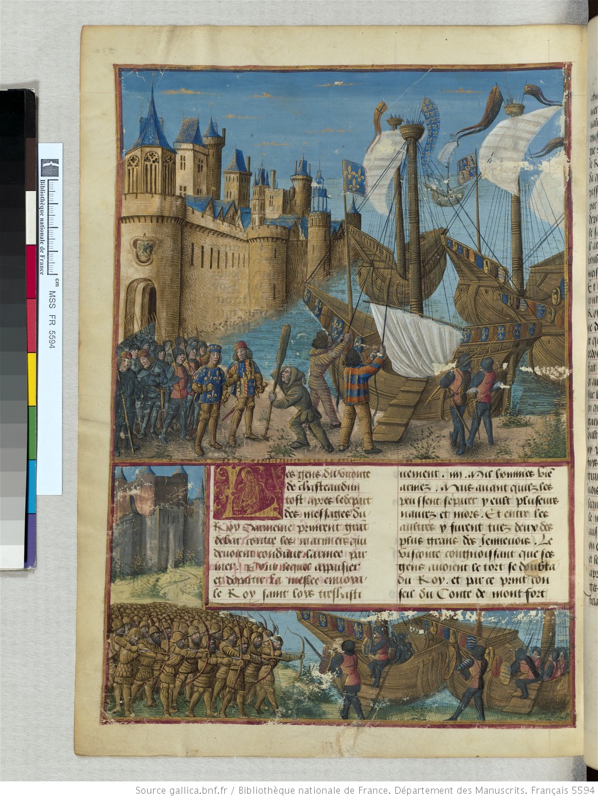Click the "Source gallica.bnf.fr" caption text

point(182,790)
